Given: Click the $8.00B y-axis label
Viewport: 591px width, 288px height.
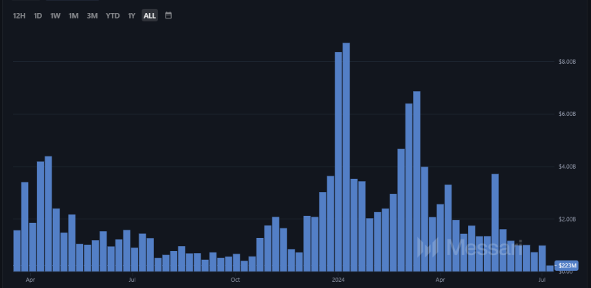Looking at the screenshot, I should pos(567,62).
